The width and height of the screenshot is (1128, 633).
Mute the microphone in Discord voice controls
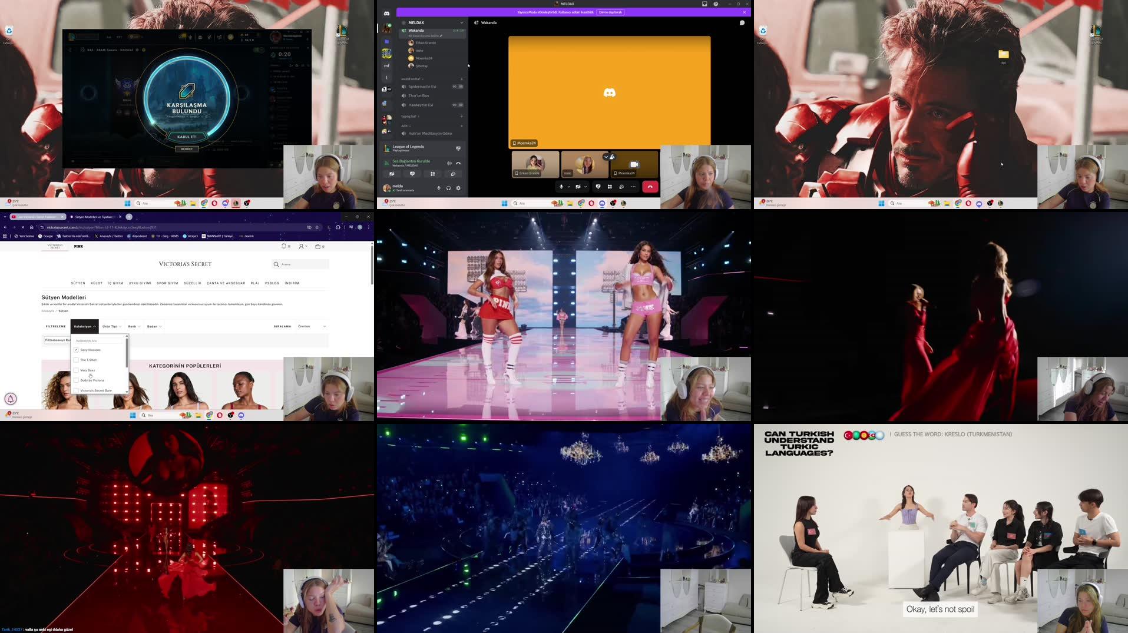point(561,186)
